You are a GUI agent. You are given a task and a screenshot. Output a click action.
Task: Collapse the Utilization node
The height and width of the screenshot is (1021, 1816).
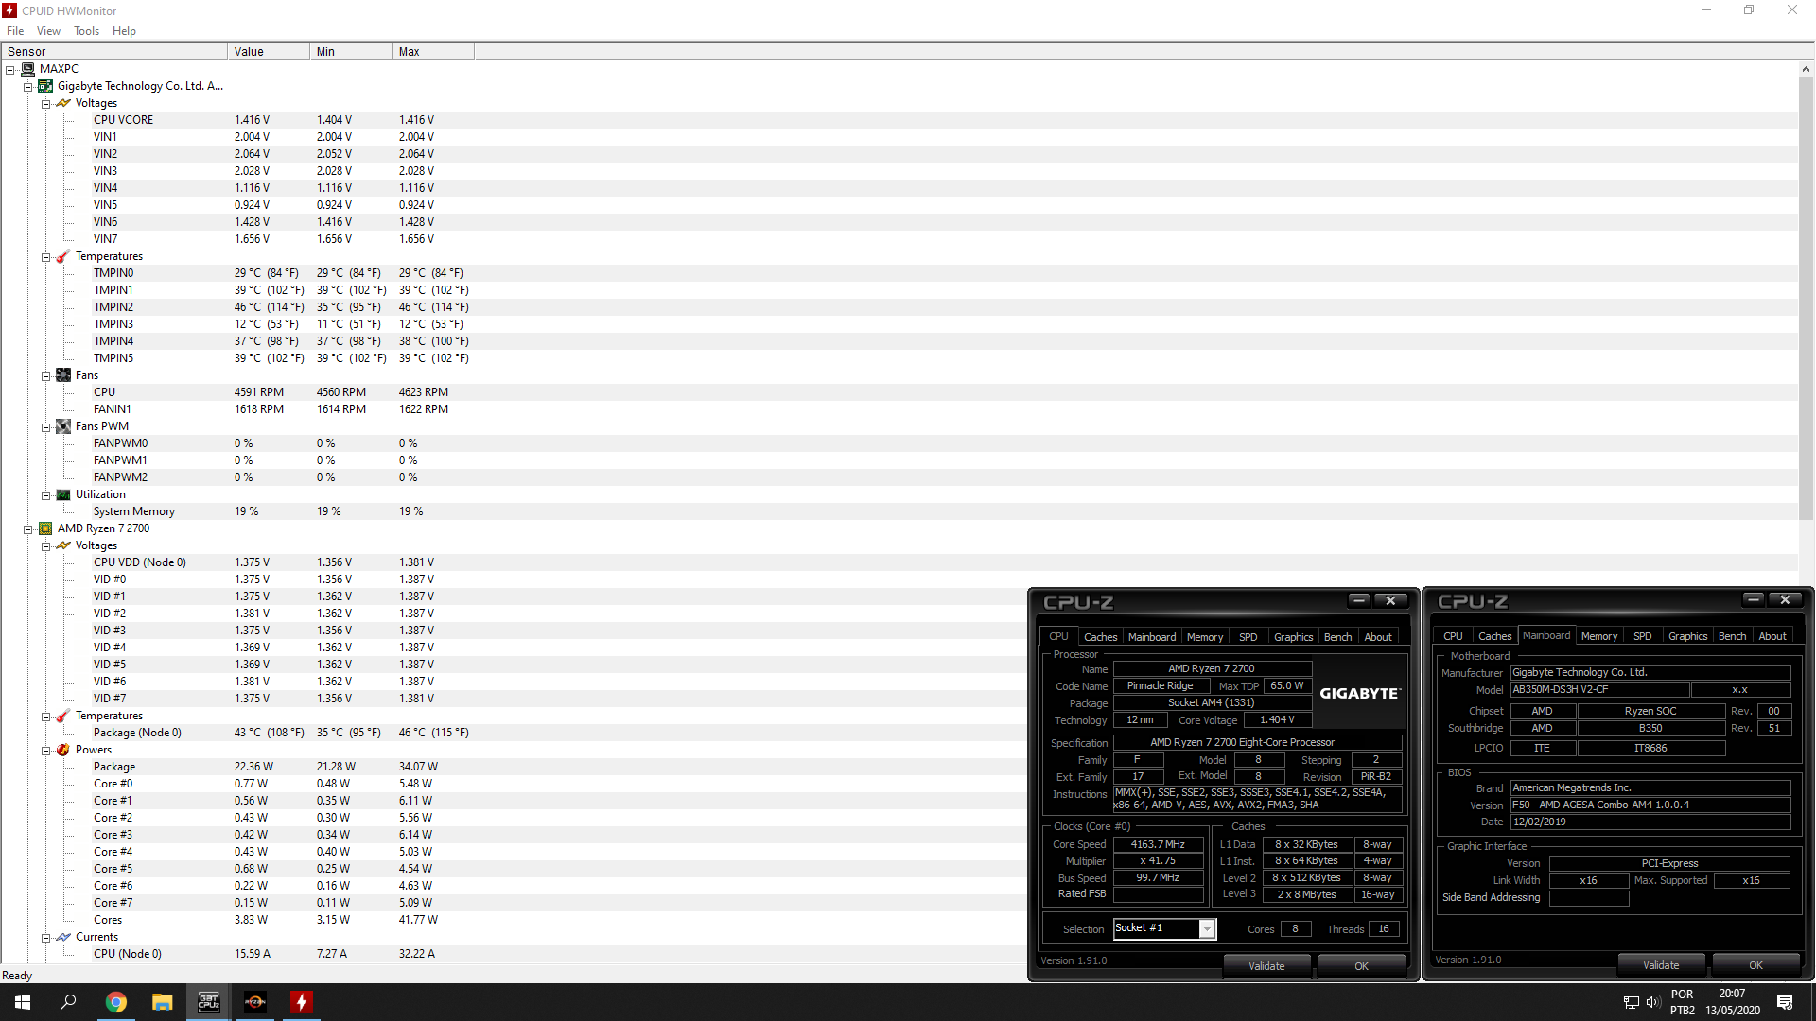click(45, 495)
